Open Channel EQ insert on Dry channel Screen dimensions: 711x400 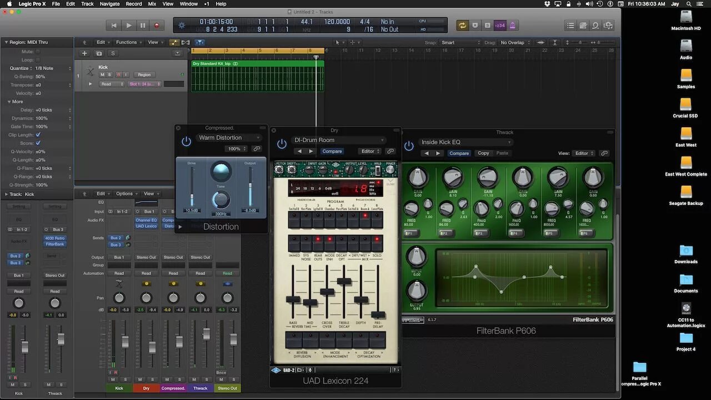tap(146, 221)
